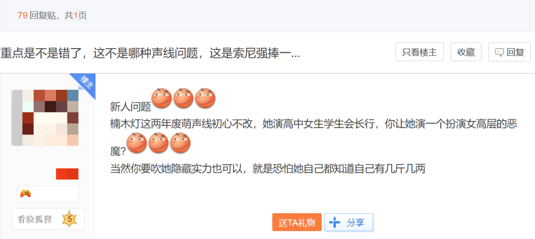Screen dimensions: 535x239
Task: Open the thread title starting with 重点是不是错了
Action: [x=150, y=53]
